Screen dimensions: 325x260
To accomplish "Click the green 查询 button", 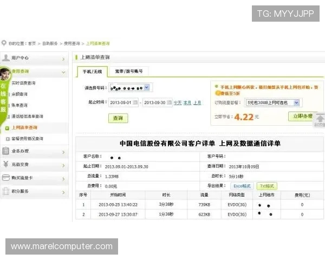I will (118, 118).
